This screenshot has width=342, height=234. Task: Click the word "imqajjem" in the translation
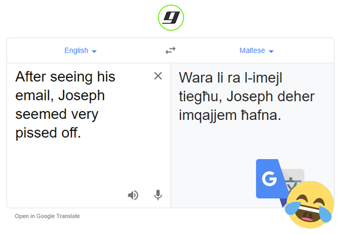tap(208, 116)
